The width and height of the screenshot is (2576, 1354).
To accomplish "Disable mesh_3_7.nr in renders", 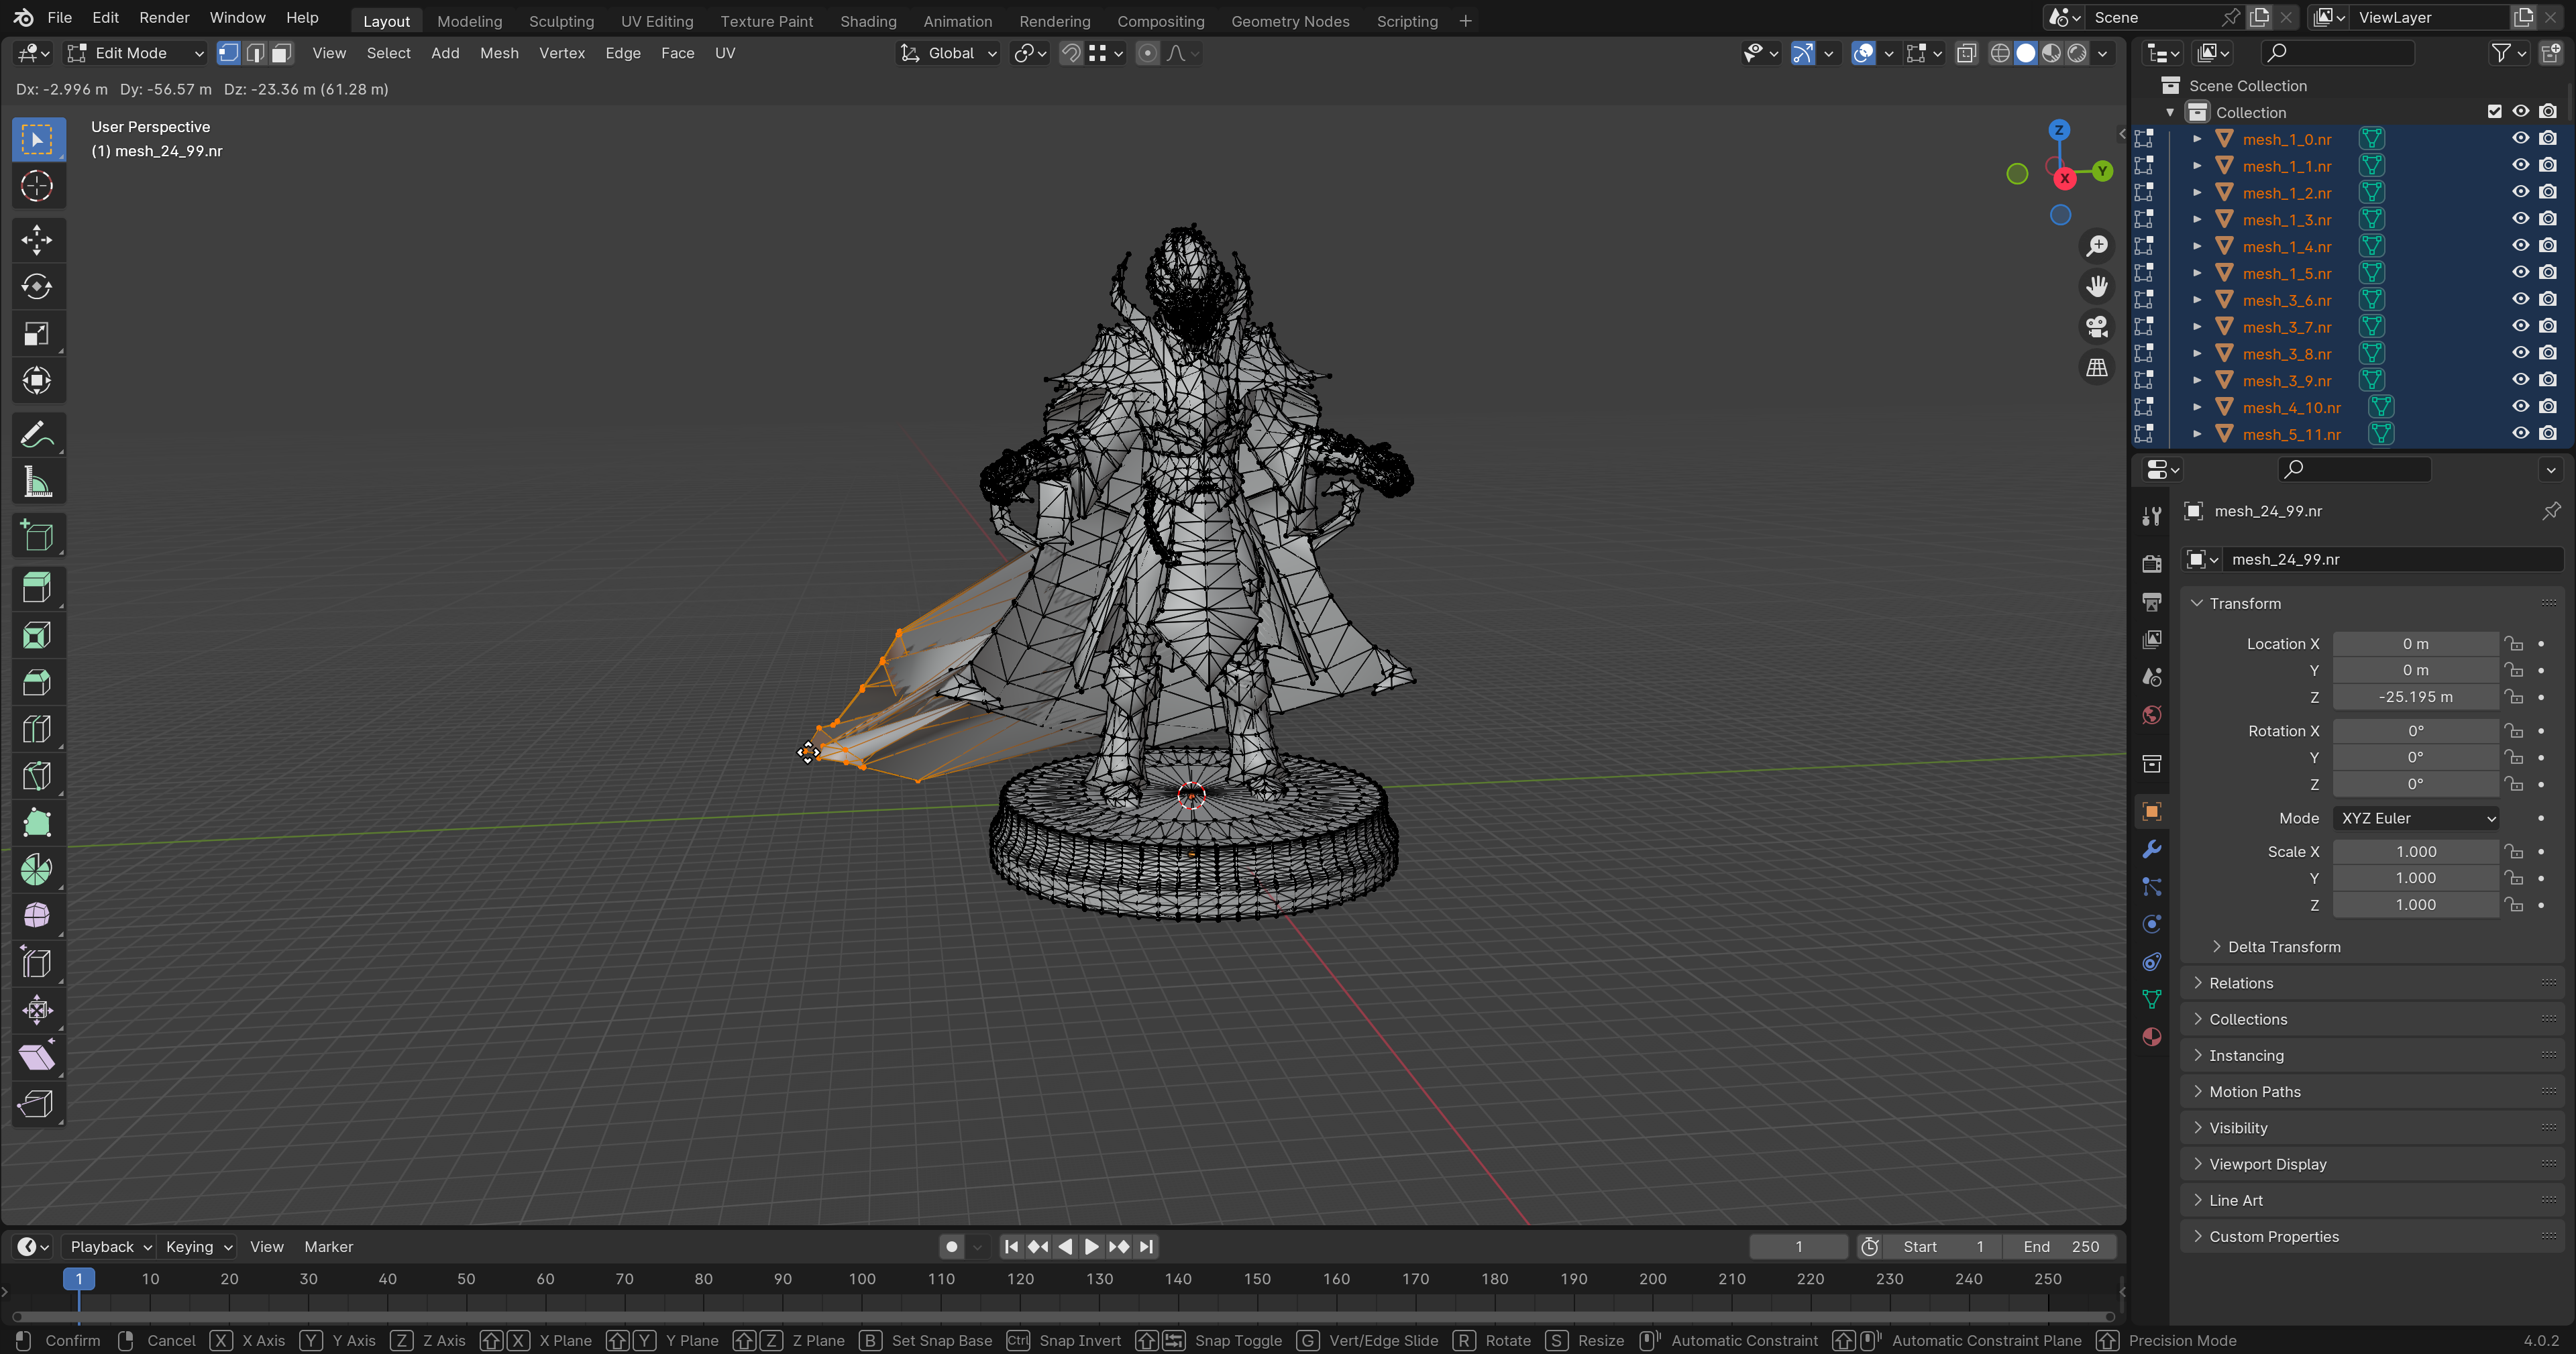I will point(2548,326).
